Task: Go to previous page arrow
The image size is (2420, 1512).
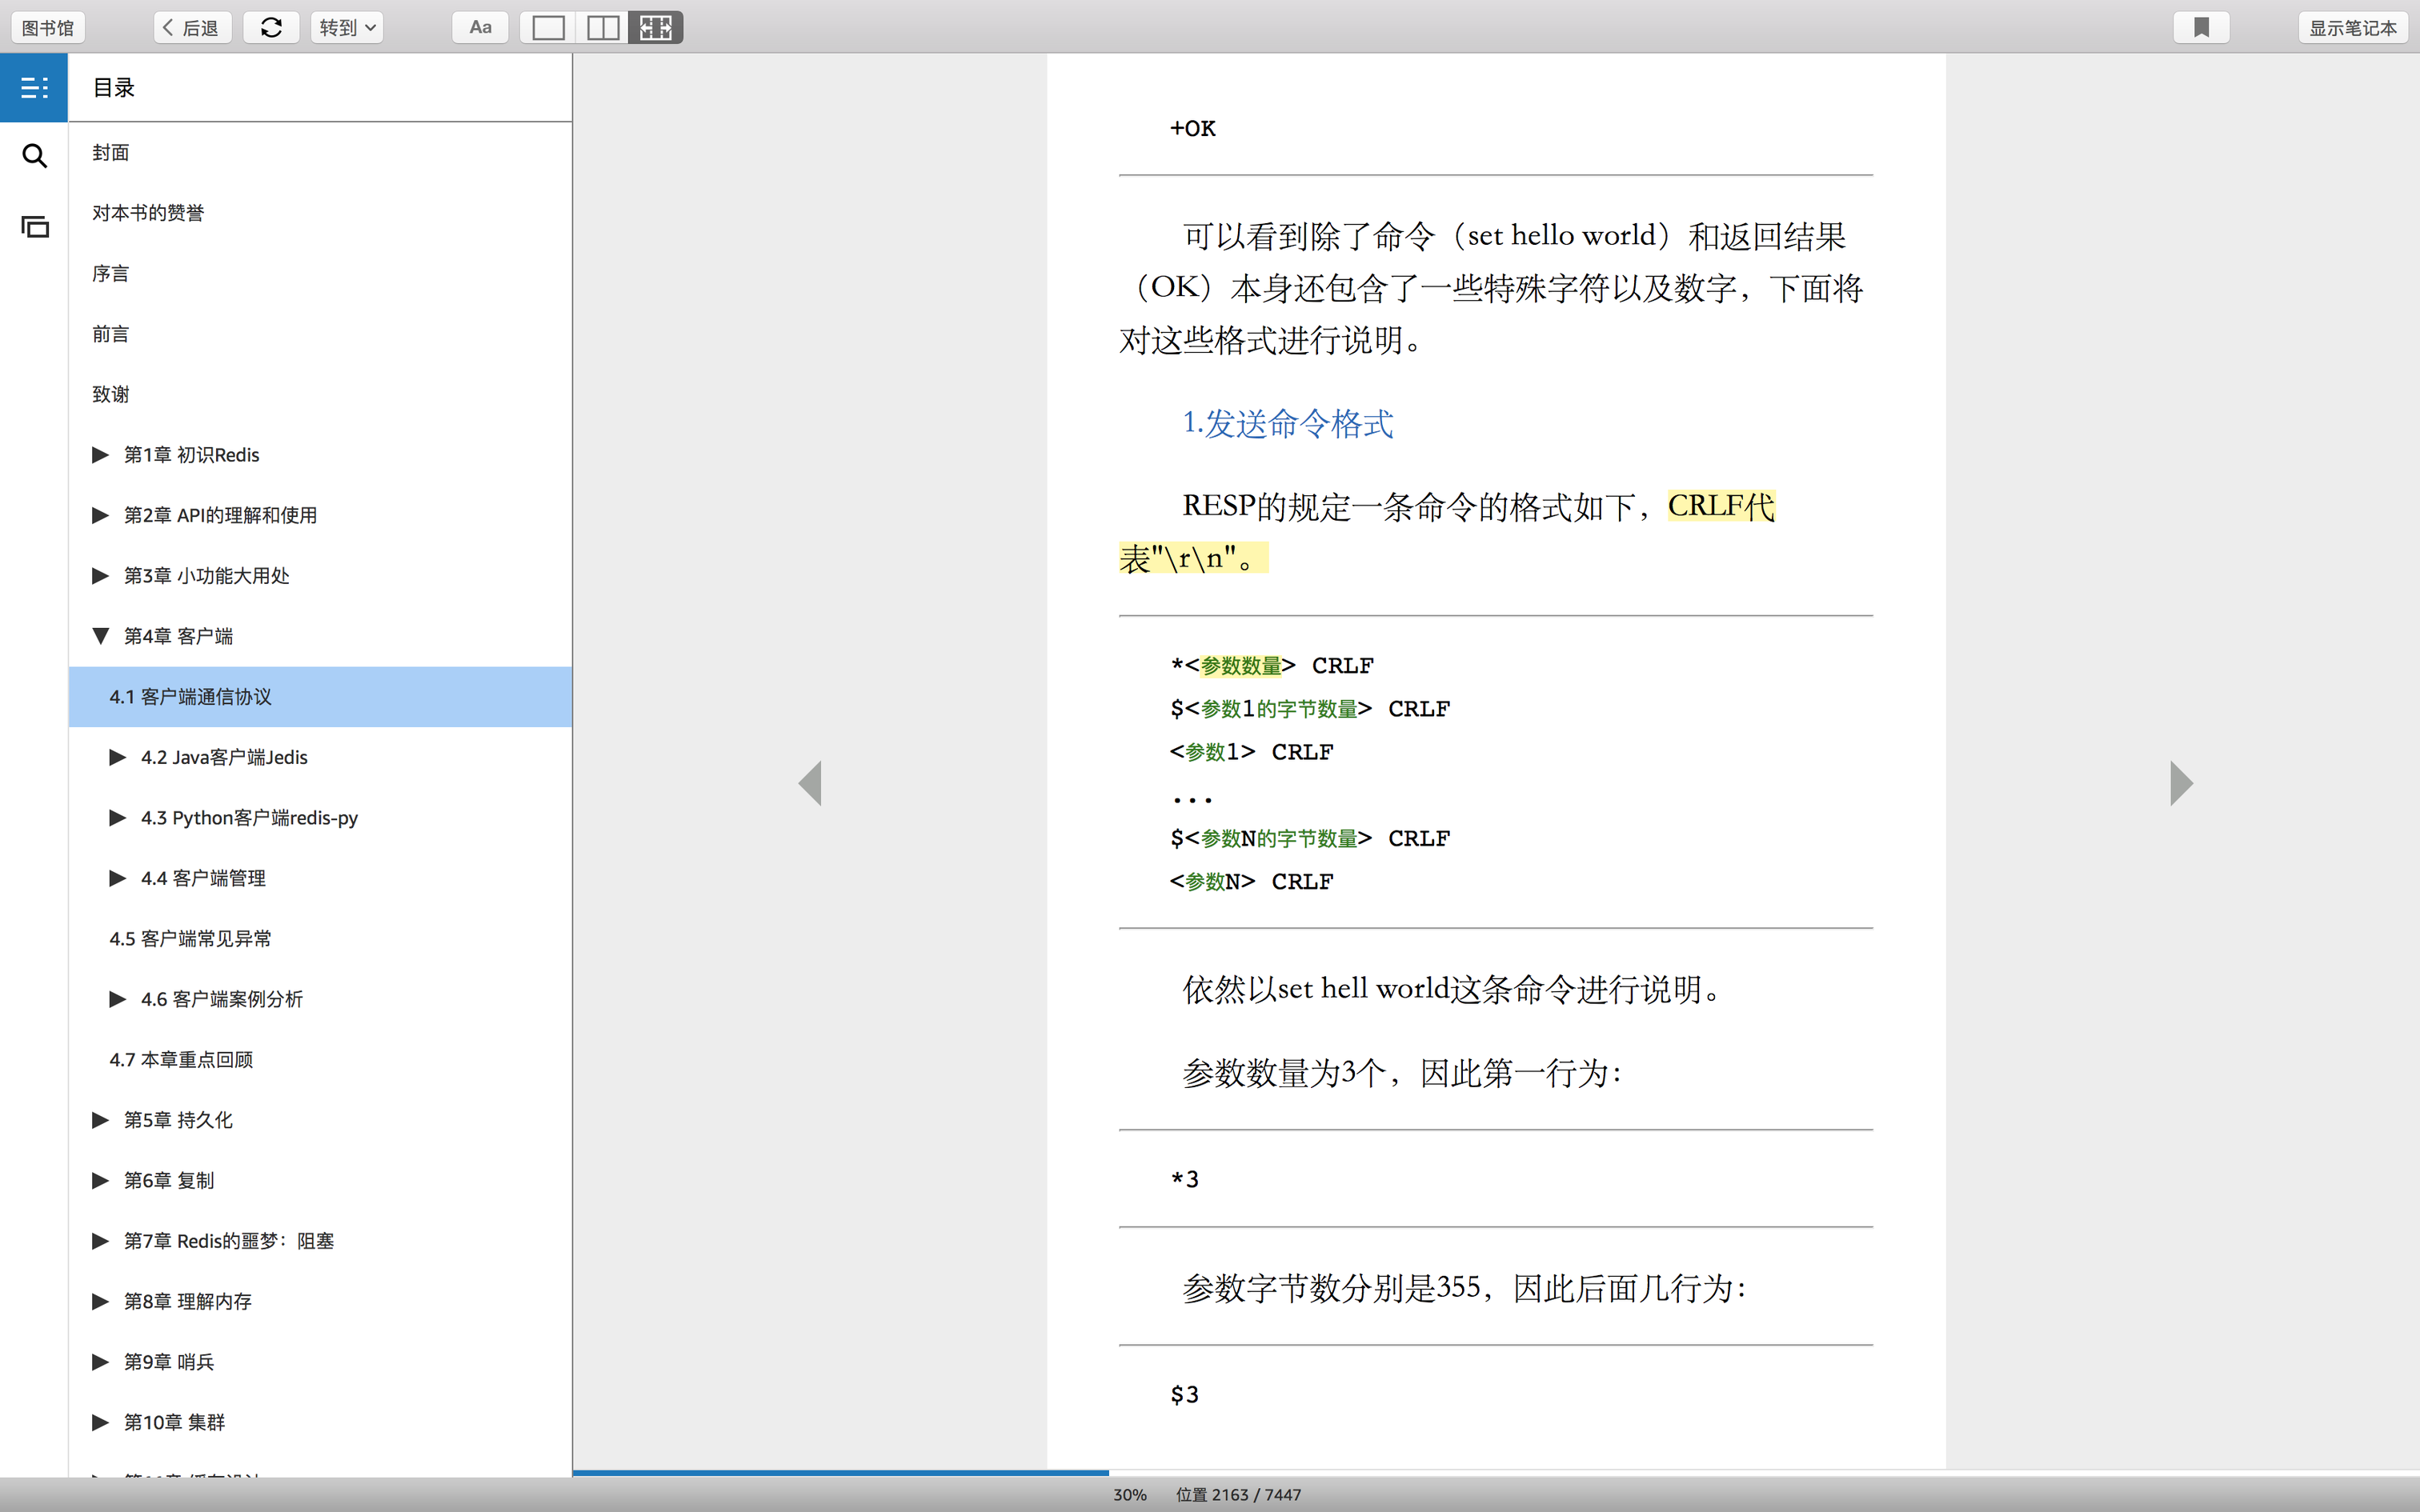Action: coord(810,783)
